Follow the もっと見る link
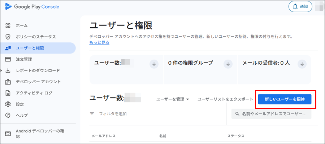 coord(99,43)
